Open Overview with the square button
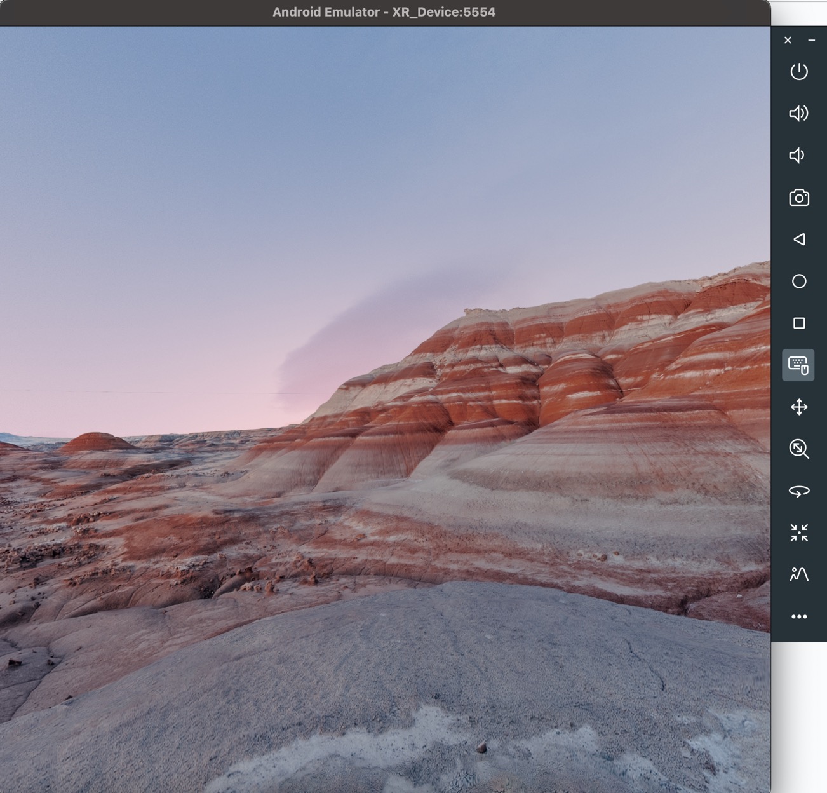Screen dimensions: 827x793 (x=798, y=323)
